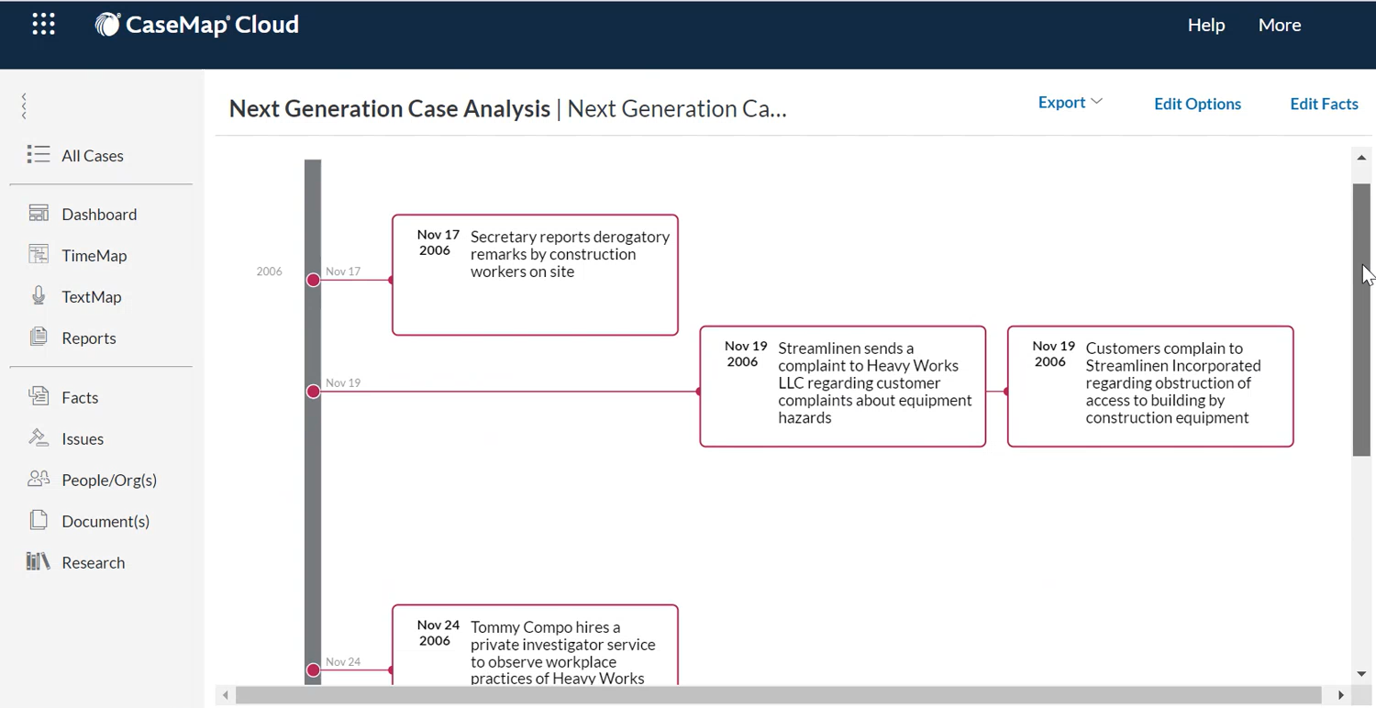This screenshot has width=1376, height=708.
Task: Open the app launcher grid icon
Action: 43,25
